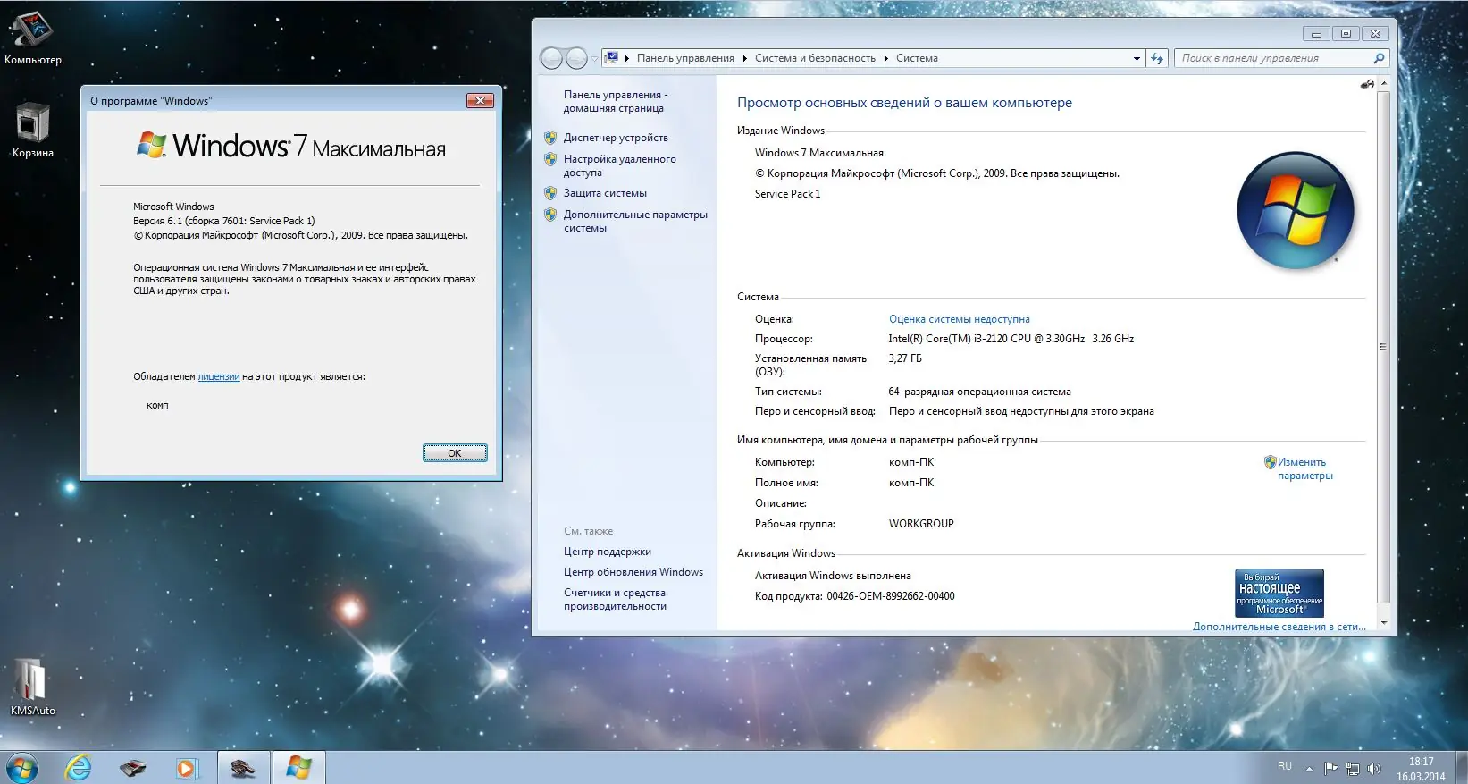
Task: Click the shield icon beside Изменить параметры
Action: coord(1270,462)
